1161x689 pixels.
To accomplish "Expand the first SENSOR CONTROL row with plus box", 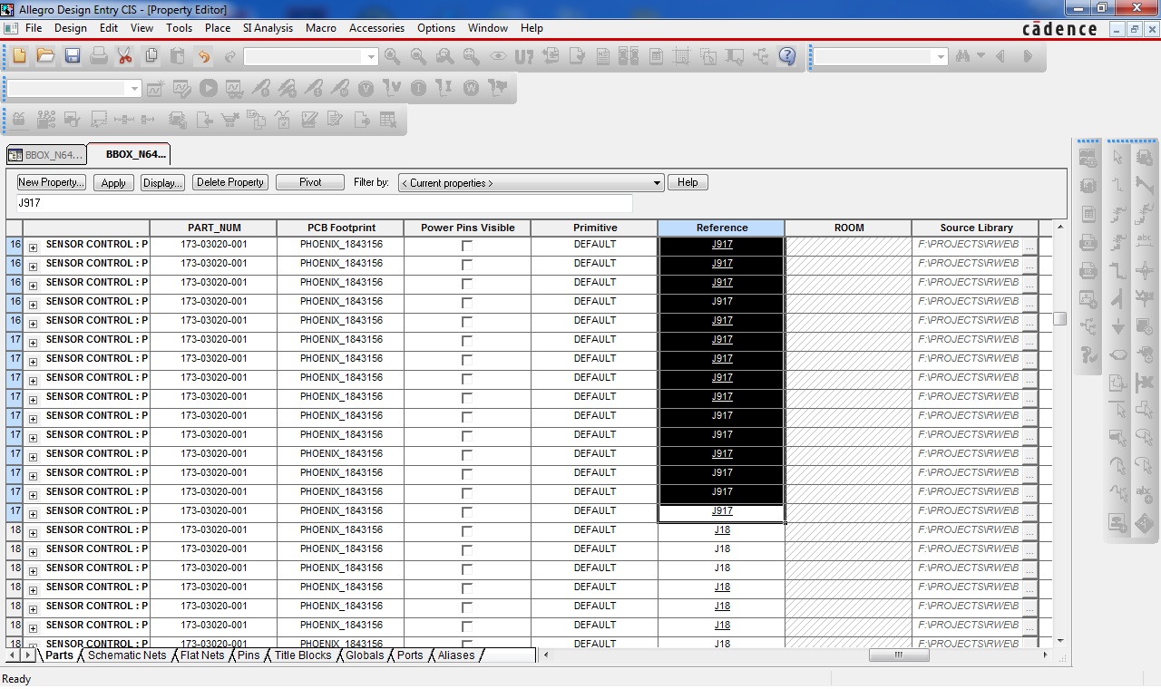I will (32, 245).
